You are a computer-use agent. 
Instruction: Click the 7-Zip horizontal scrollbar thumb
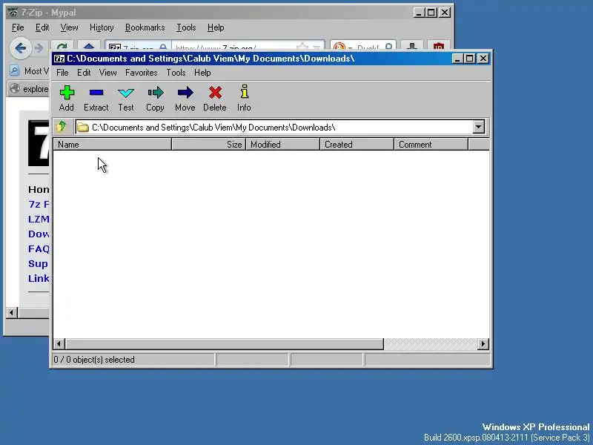(225, 344)
